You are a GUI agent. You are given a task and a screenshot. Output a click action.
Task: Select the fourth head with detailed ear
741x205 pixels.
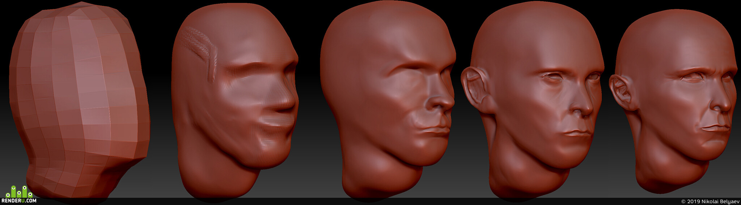click(533, 101)
